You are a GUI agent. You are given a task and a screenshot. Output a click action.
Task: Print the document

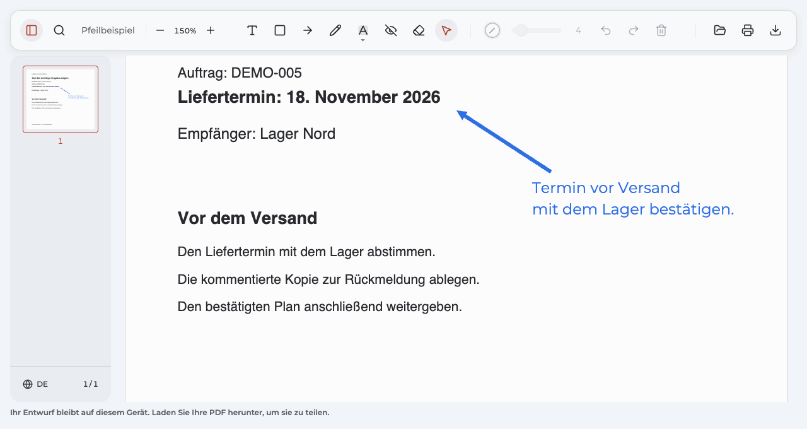pos(748,30)
